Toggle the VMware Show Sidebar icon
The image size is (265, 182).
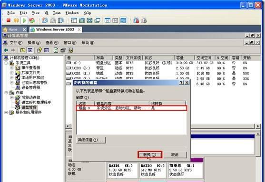(x=74, y=20)
